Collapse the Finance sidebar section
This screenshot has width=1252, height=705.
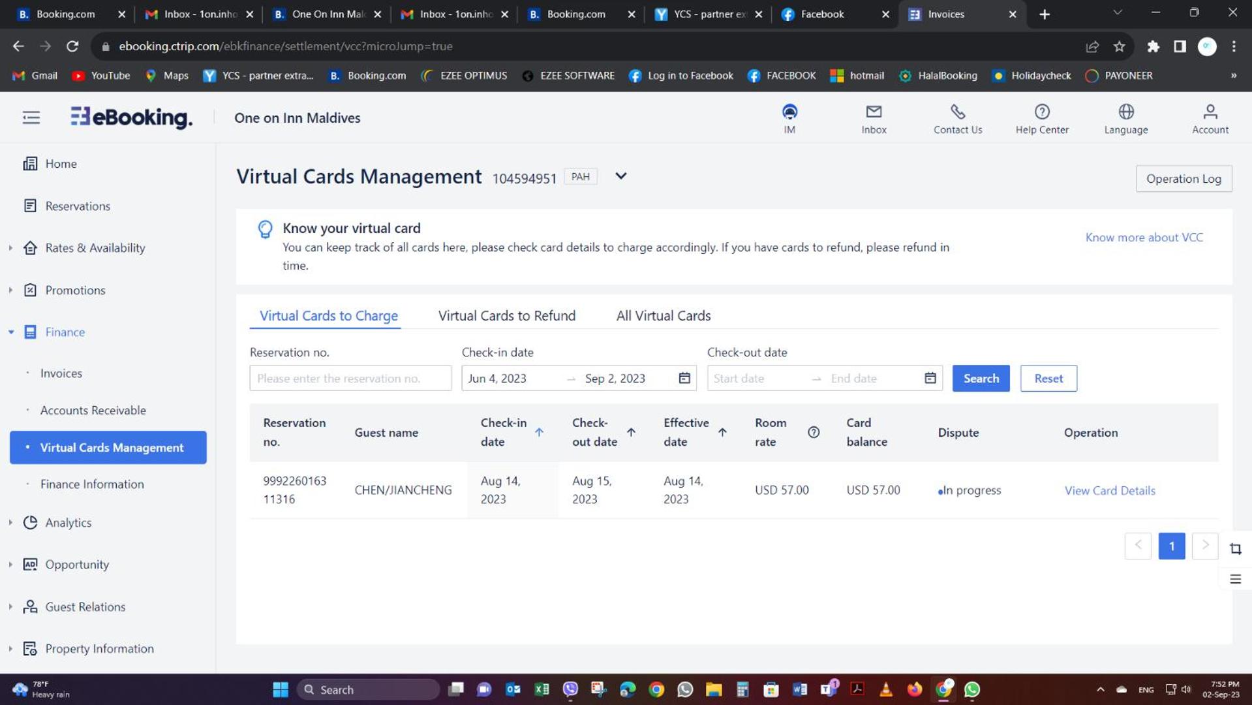[11, 332]
